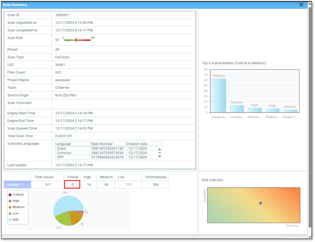Click the High severity legend marker
The image size is (315, 242).
10,201
